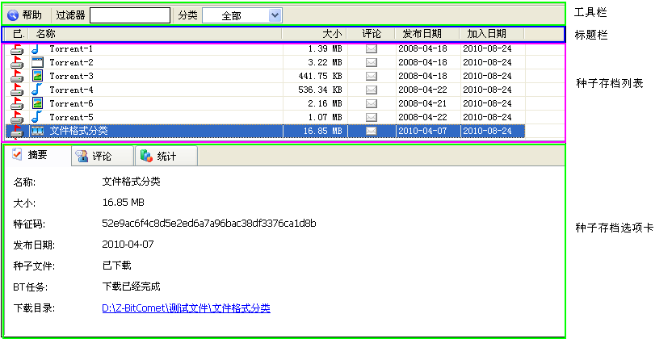Click the 3.22 MB size cell
The width and height of the screenshot is (672, 339).
pyautogui.click(x=325, y=62)
